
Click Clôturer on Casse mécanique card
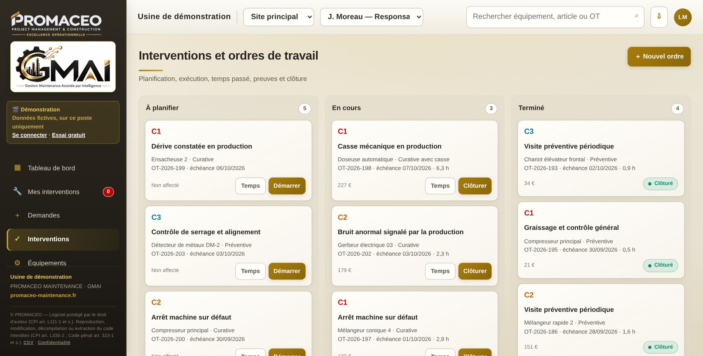[475, 186]
